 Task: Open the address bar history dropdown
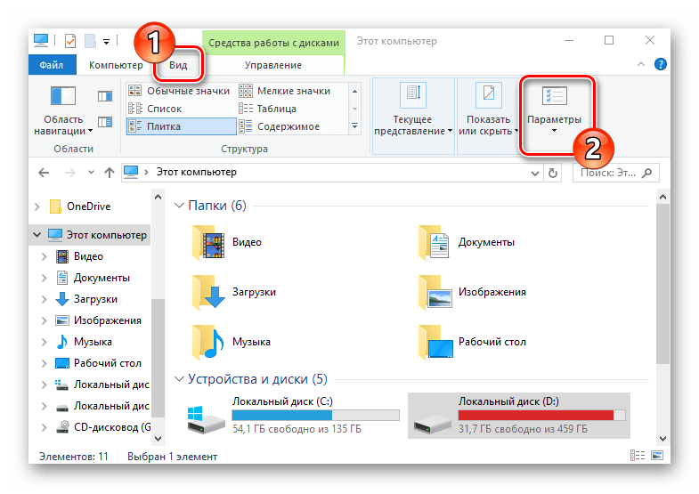[535, 174]
